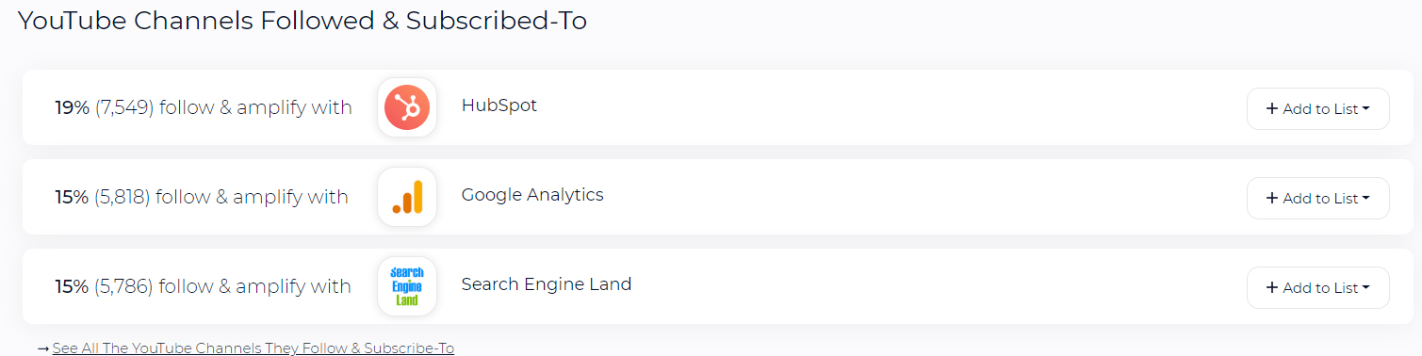Click the Search Engine Land logo thumbnail

tap(407, 286)
